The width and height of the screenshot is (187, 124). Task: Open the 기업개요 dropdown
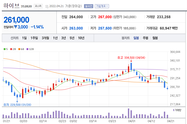pyautogui.click(x=102, y=6)
